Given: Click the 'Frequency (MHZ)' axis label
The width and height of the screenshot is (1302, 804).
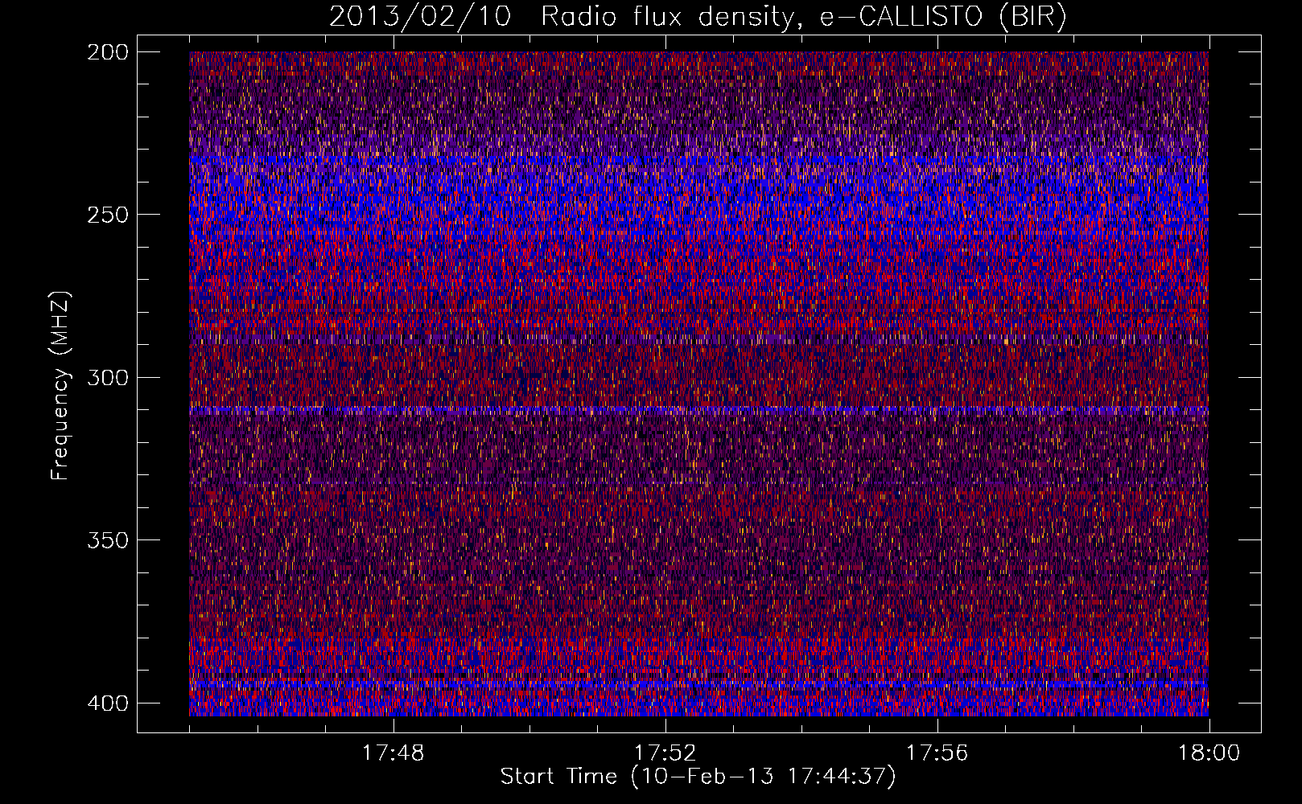Looking at the screenshot, I should [60, 385].
